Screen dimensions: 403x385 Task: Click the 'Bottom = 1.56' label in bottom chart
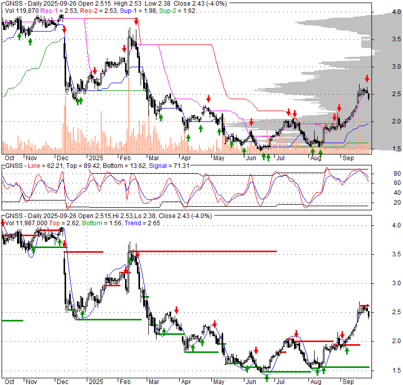[x=102, y=223]
